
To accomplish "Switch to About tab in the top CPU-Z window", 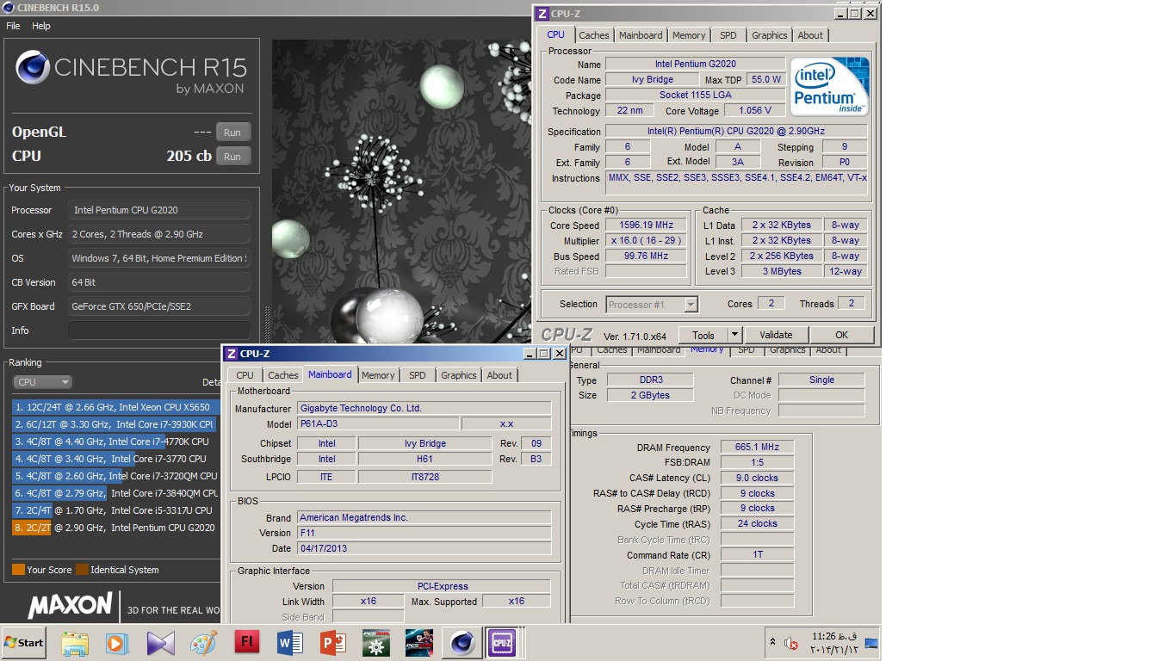I will point(810,35).
